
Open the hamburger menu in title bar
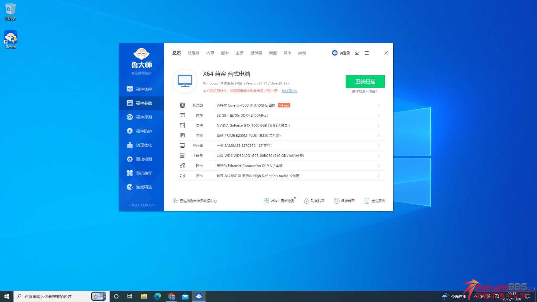tap(367, 53)
